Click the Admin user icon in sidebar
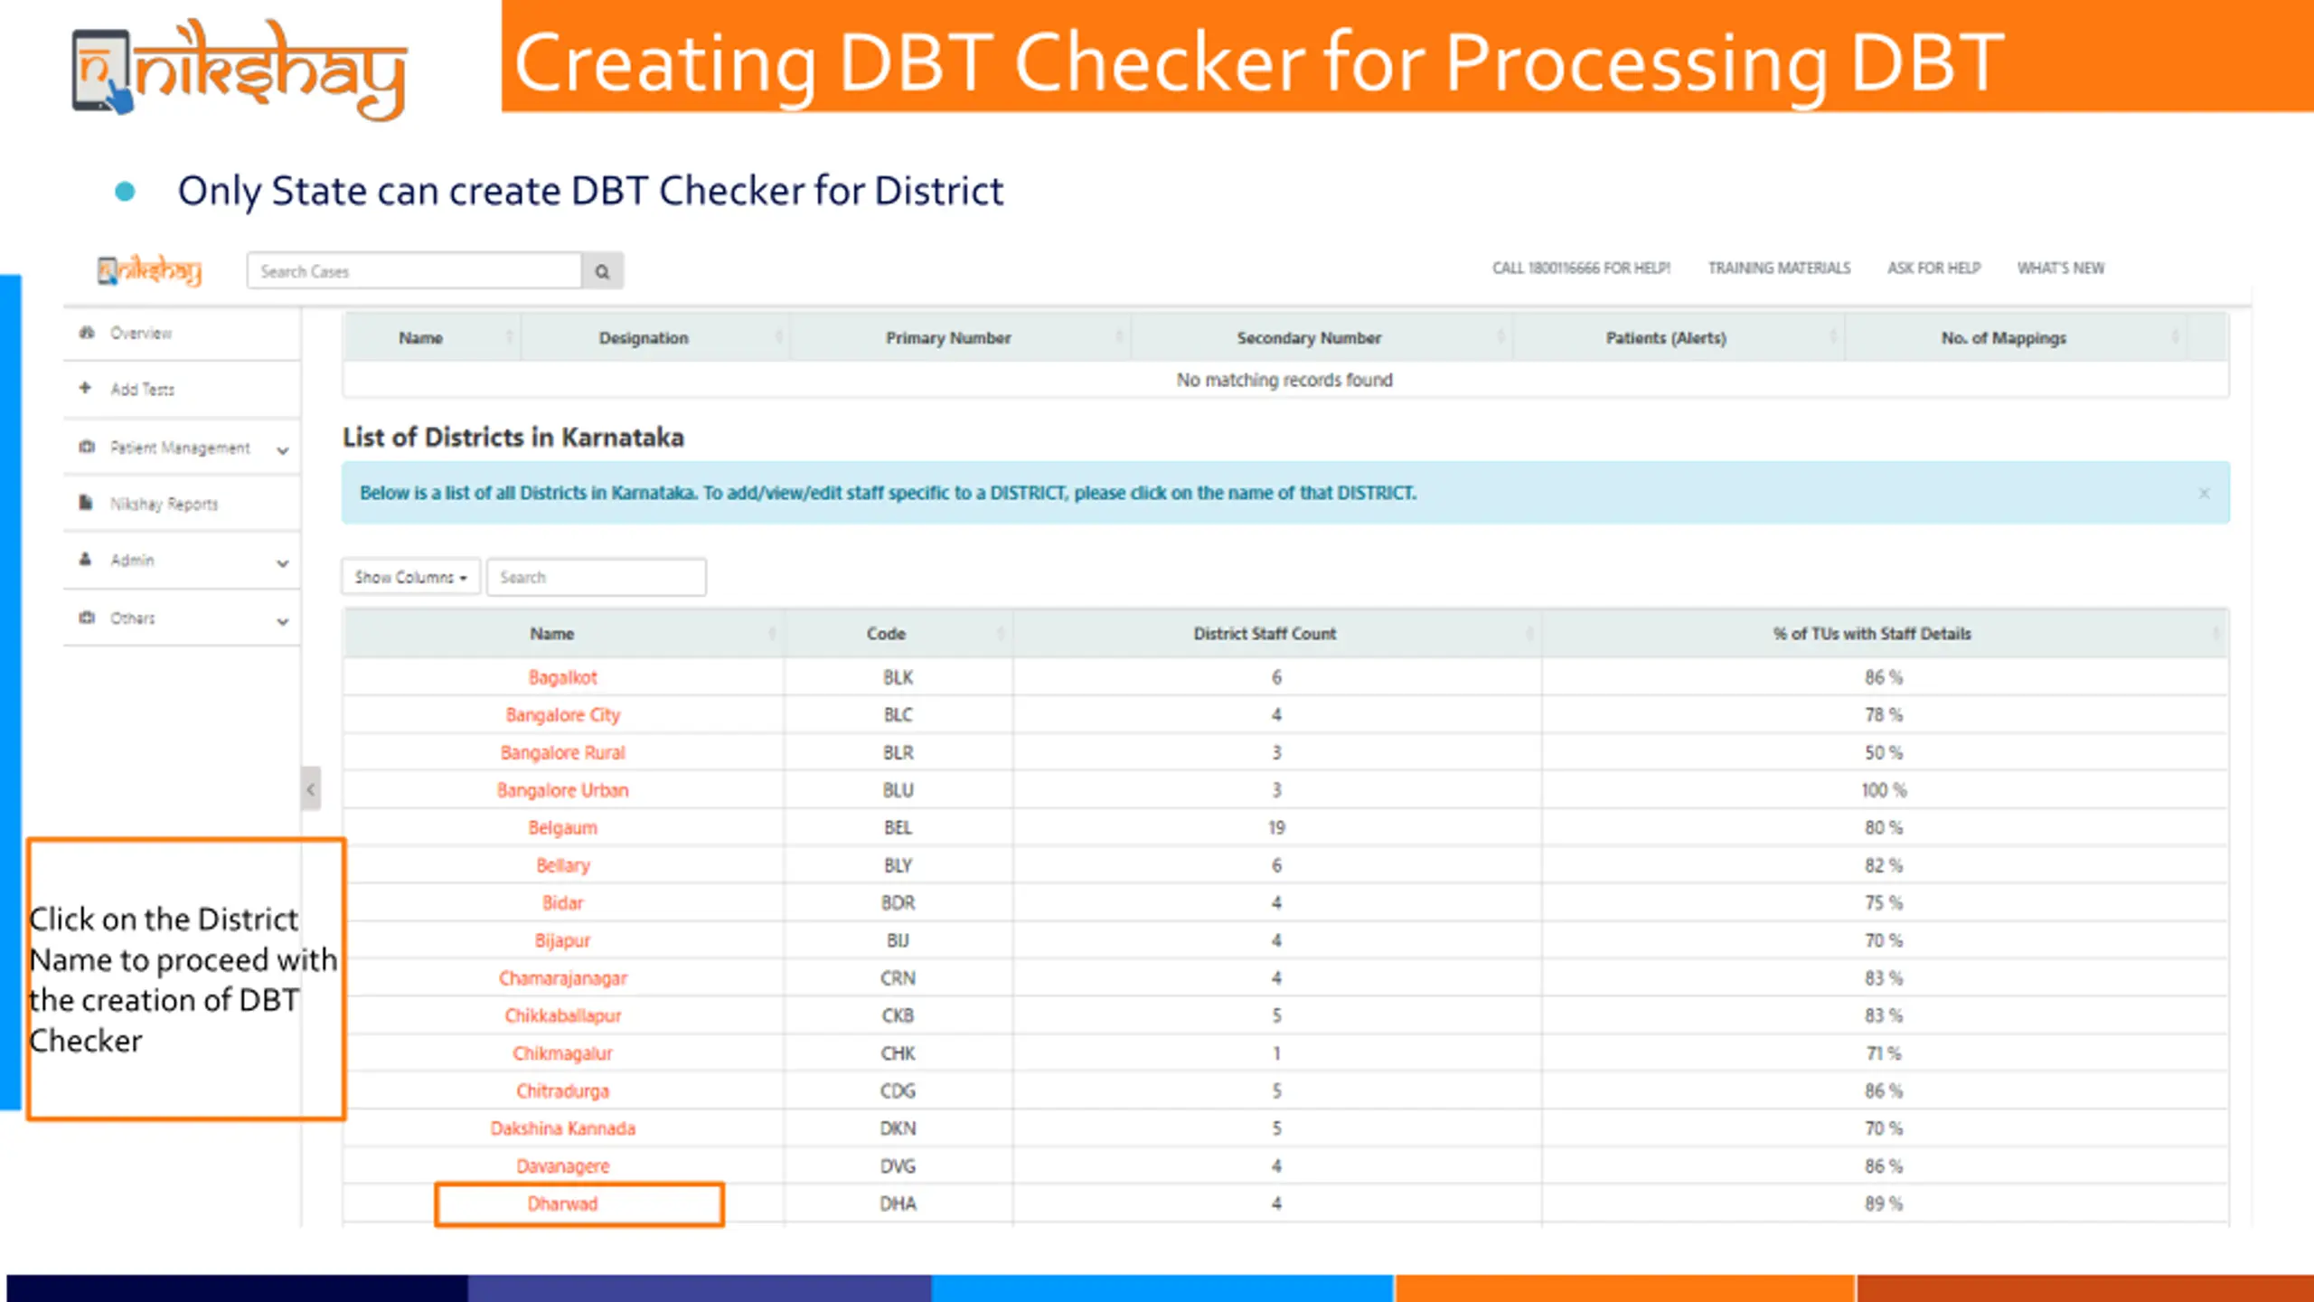Screen dimensions: 2314x1302 [85, 559]
